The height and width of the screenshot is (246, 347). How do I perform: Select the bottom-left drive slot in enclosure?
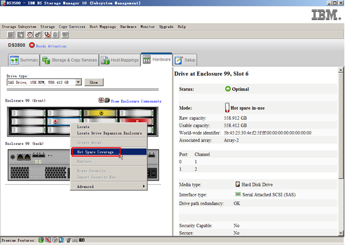click(28, 130)
